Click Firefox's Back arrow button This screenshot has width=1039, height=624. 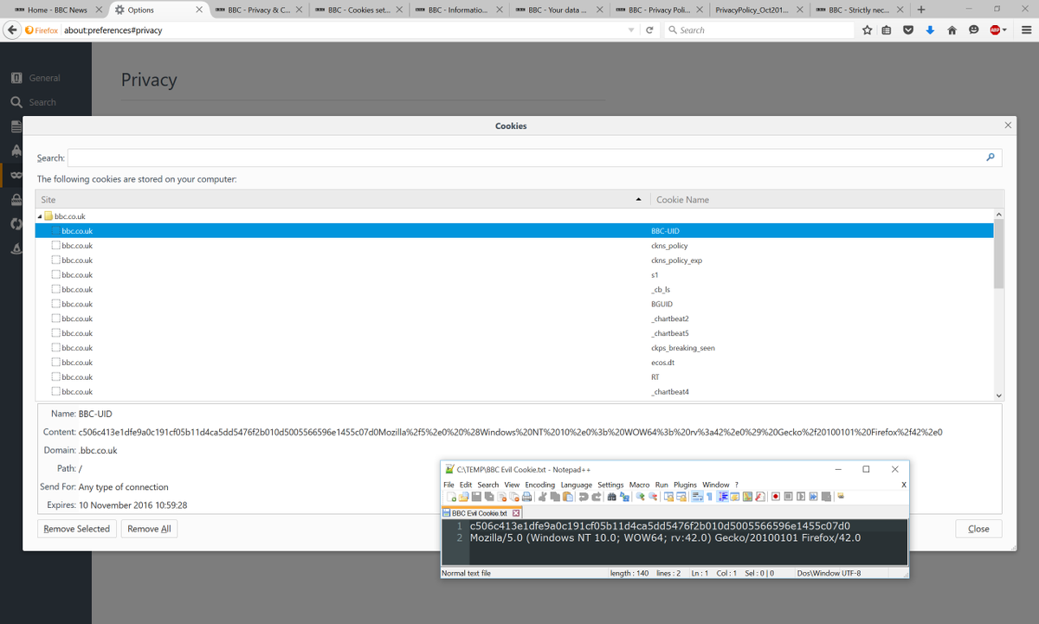click(11, 30)
